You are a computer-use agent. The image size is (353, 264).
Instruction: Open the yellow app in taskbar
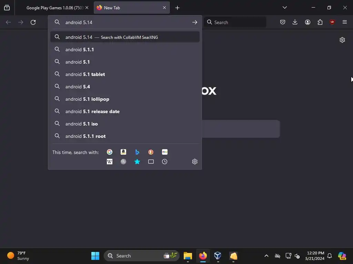[233, 256]
